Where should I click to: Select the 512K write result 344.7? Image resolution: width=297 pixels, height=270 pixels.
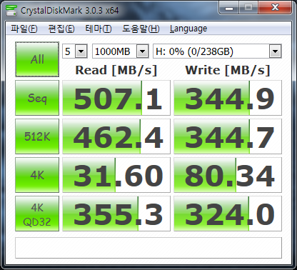pos(228,136)
